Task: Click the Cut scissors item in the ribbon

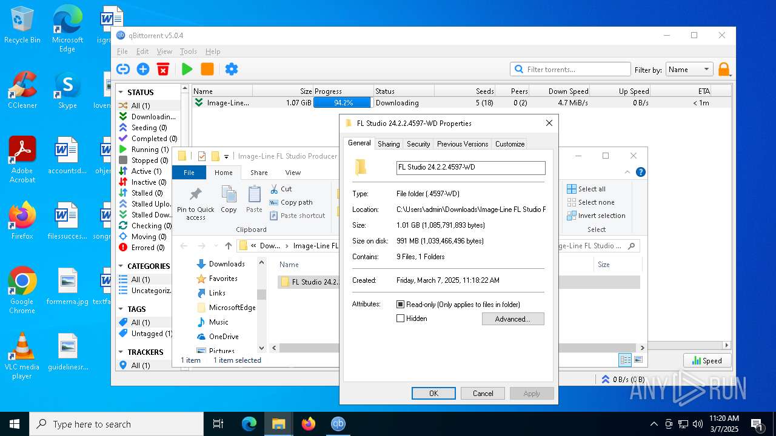Action: (281, 189)
